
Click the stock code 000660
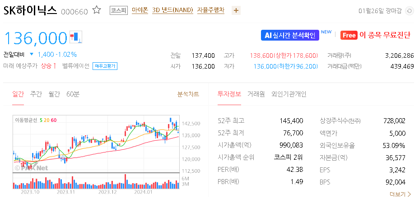74,12
